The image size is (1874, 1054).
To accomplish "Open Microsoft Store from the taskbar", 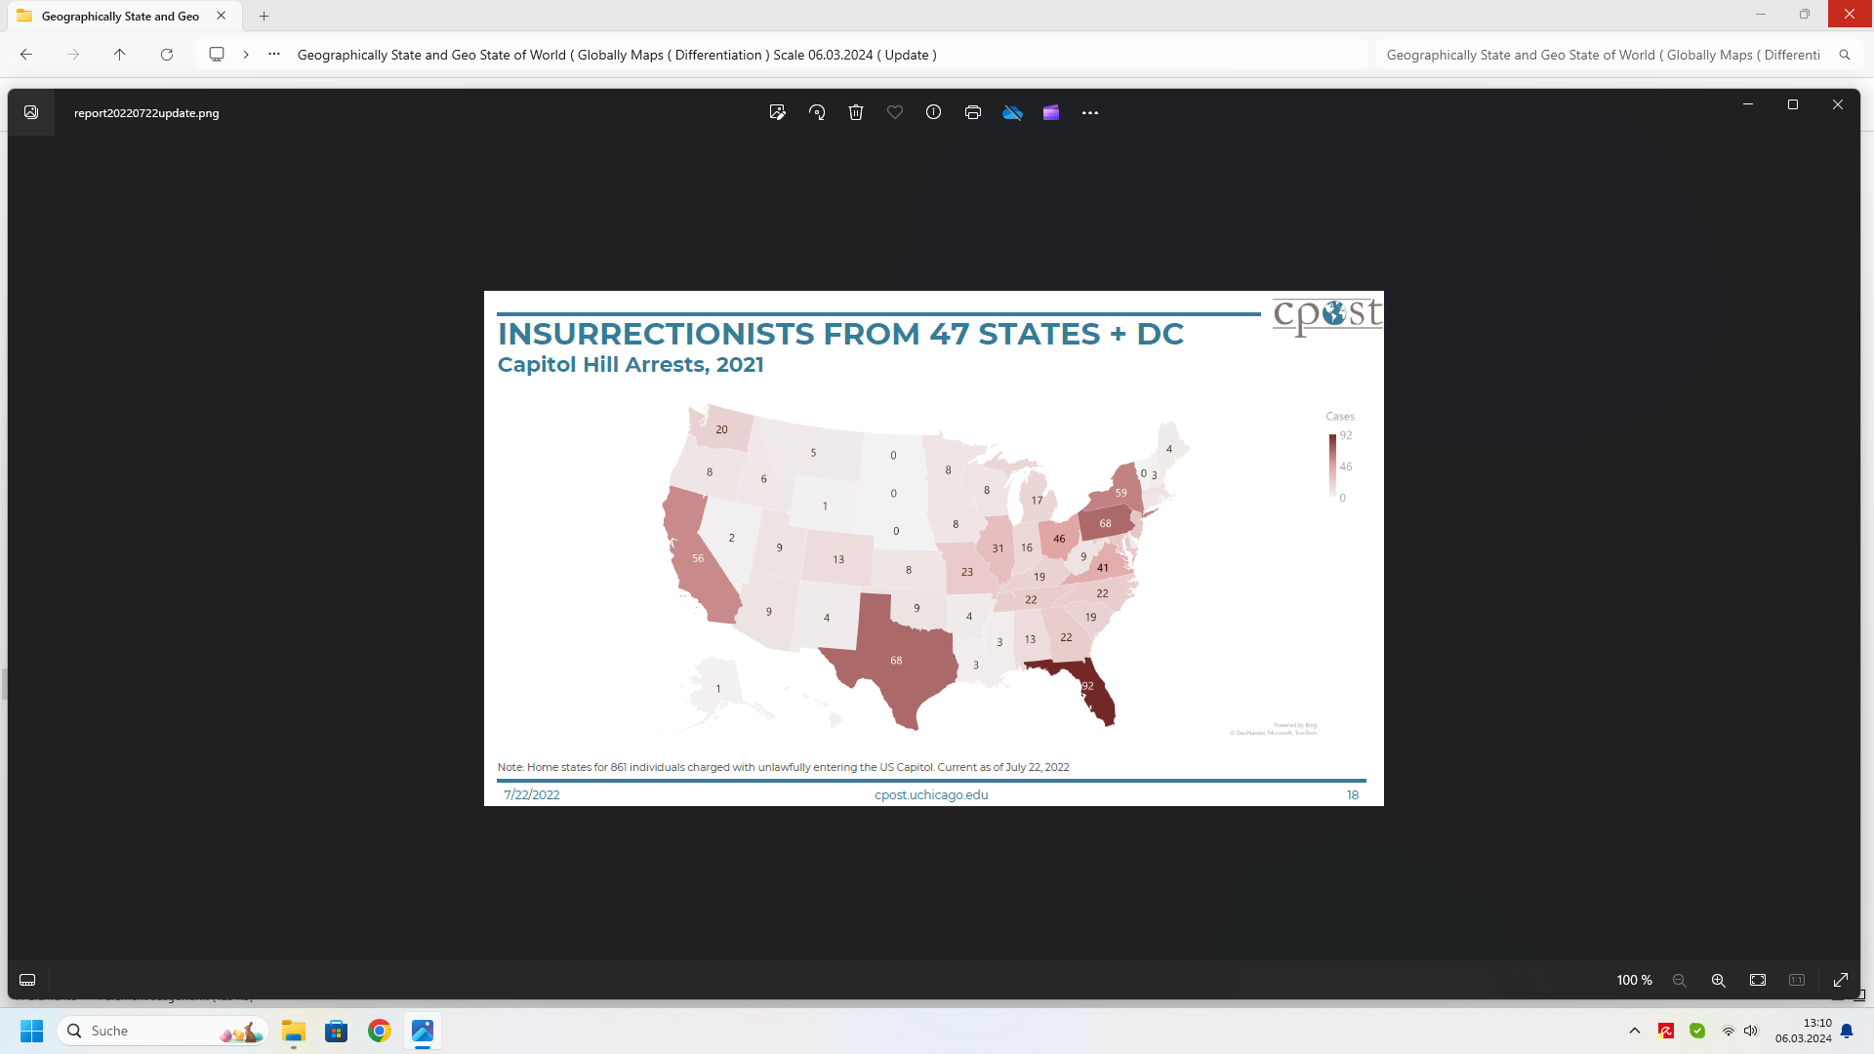I will point(337,1031).
